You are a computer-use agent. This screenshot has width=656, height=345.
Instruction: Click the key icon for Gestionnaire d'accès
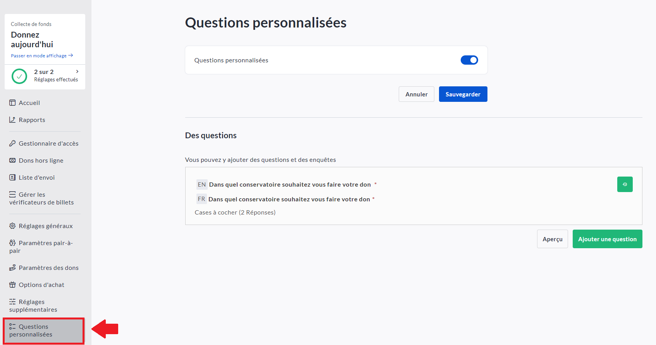[12, 143]
